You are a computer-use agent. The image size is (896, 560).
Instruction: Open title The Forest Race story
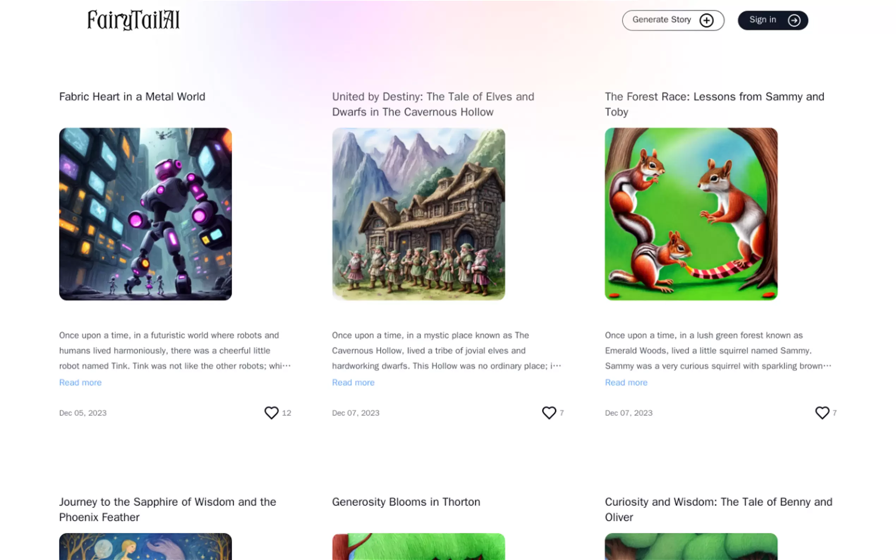point(714,104)
